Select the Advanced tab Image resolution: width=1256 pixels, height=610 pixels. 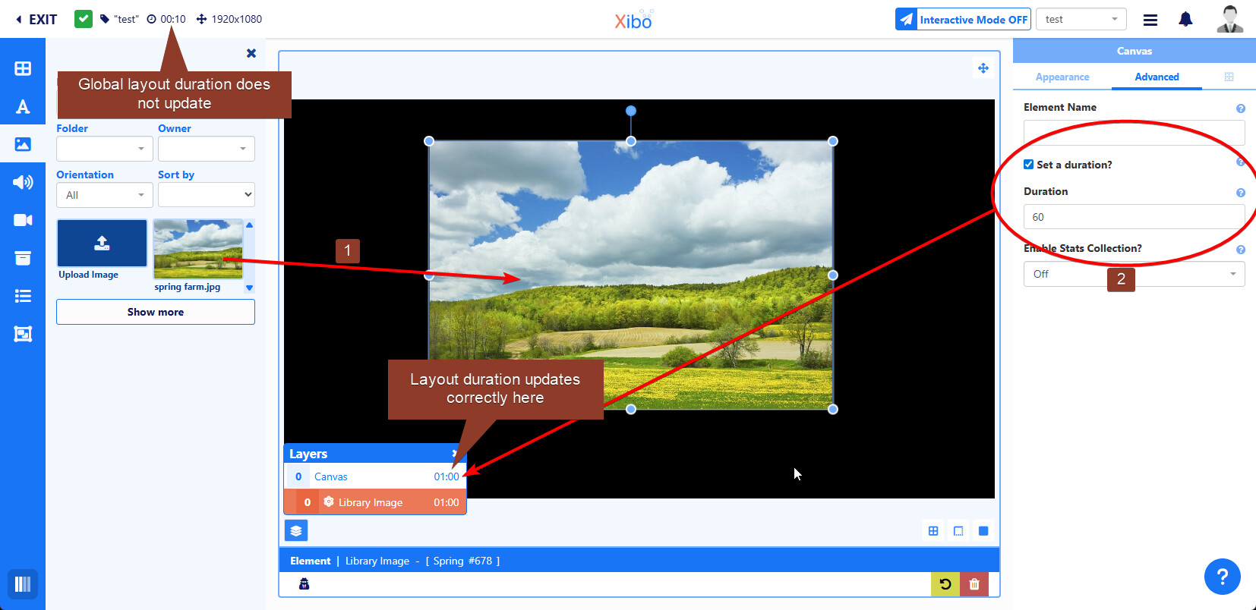(1157, 77)
